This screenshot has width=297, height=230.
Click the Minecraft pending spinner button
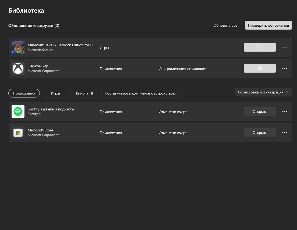pyautogui.click(x=260, y=47)
